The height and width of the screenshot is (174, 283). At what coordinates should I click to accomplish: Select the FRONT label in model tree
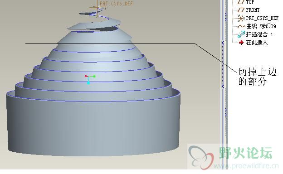point(253,10)
